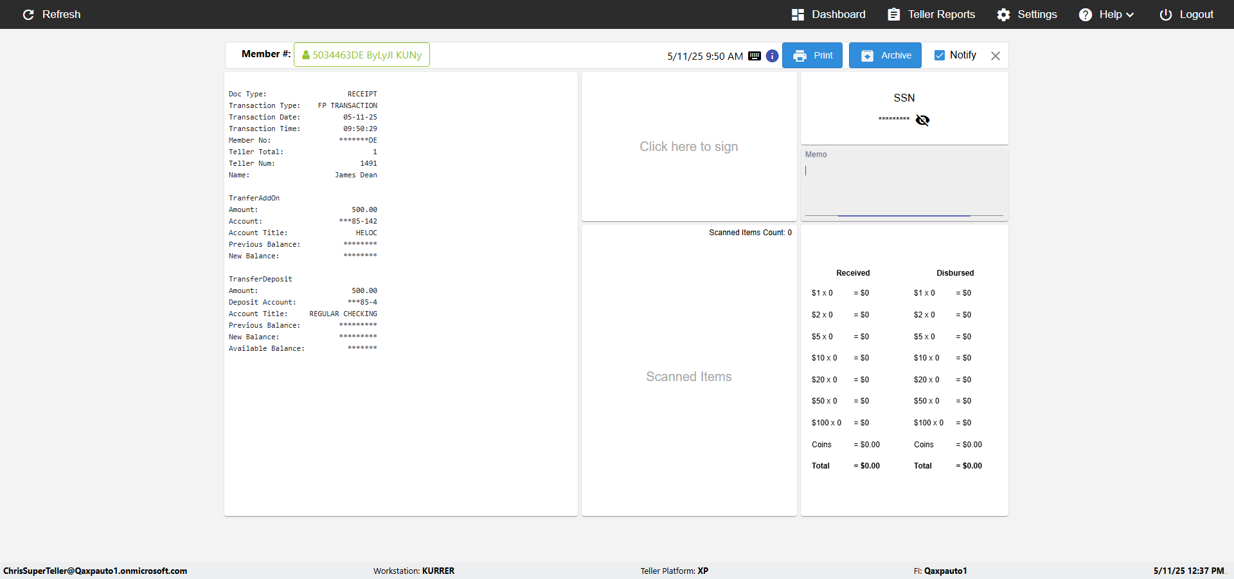The height and width of the screenshot is (579, 1234).
Task: Print the receipt
Action: (812, 55)
